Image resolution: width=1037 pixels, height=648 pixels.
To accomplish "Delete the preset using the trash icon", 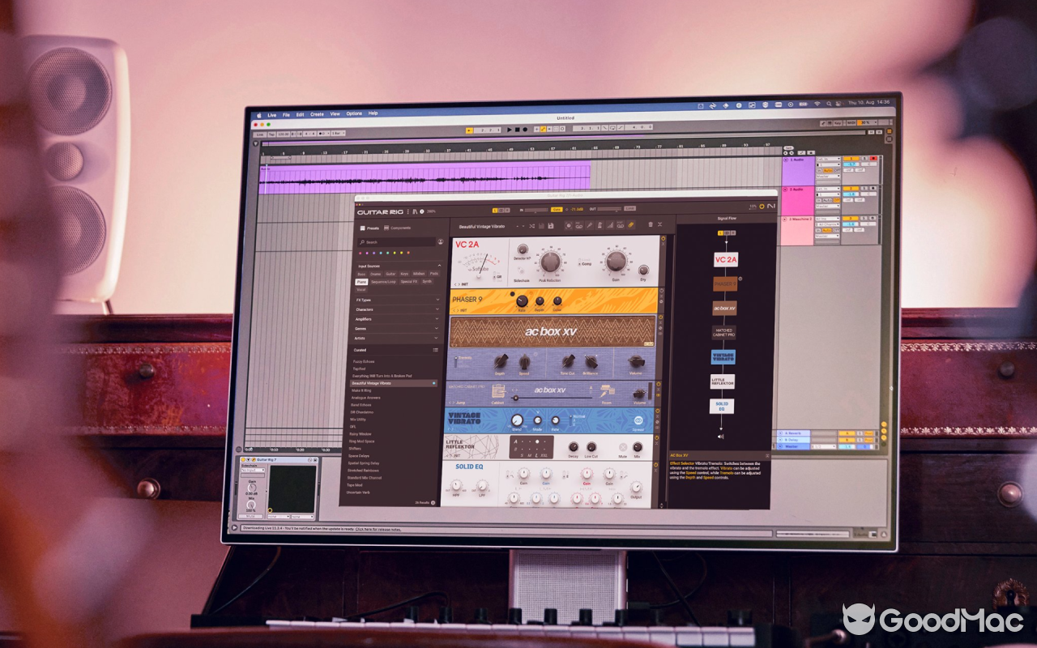I will [x=651, y=224].
